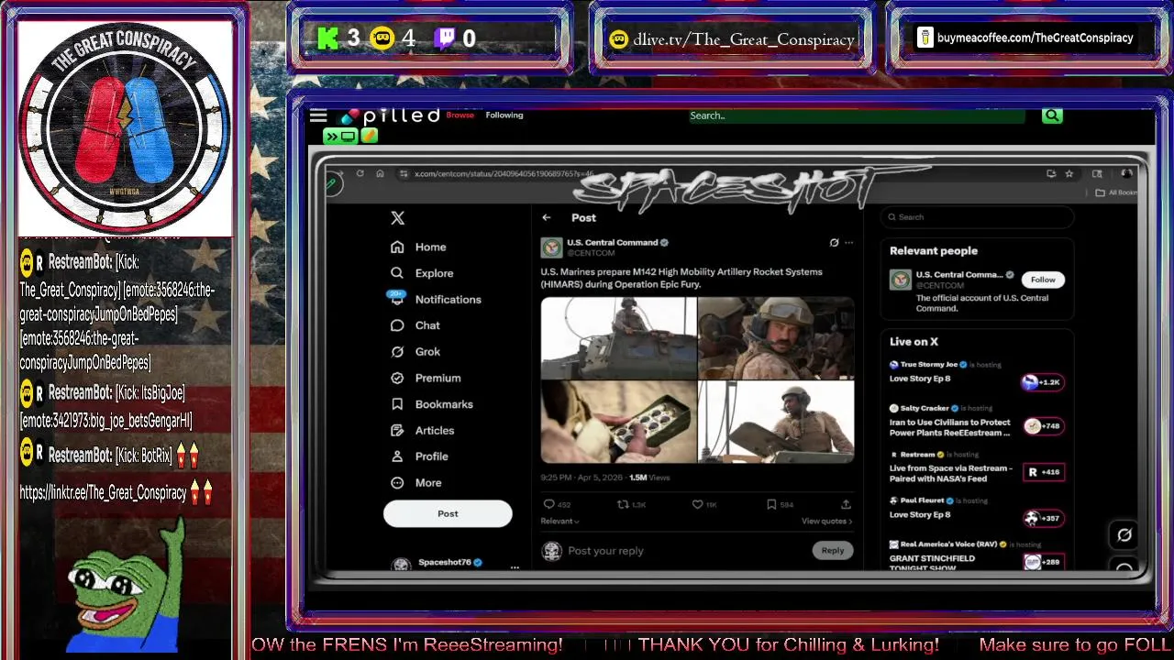Click the X search field

pos(977,217)
